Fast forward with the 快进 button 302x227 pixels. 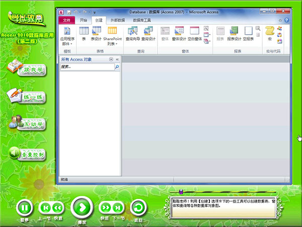click(x=106, y=207)
